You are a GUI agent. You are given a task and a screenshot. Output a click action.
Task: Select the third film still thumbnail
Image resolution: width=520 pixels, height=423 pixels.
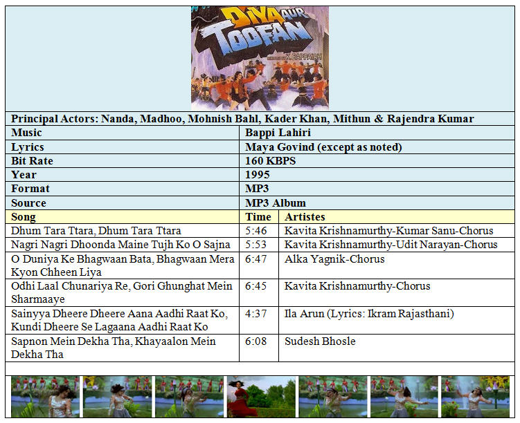click(189, 397)
